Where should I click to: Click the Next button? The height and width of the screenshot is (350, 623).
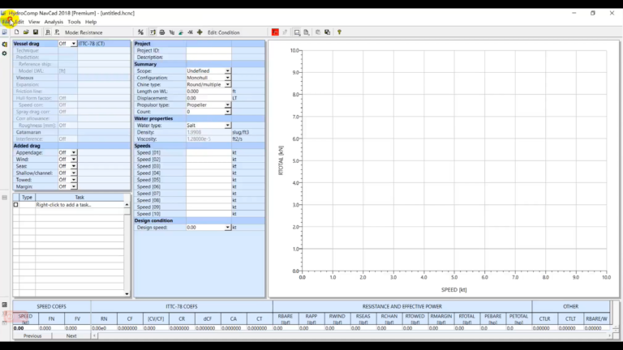click(x=71, y=335)
